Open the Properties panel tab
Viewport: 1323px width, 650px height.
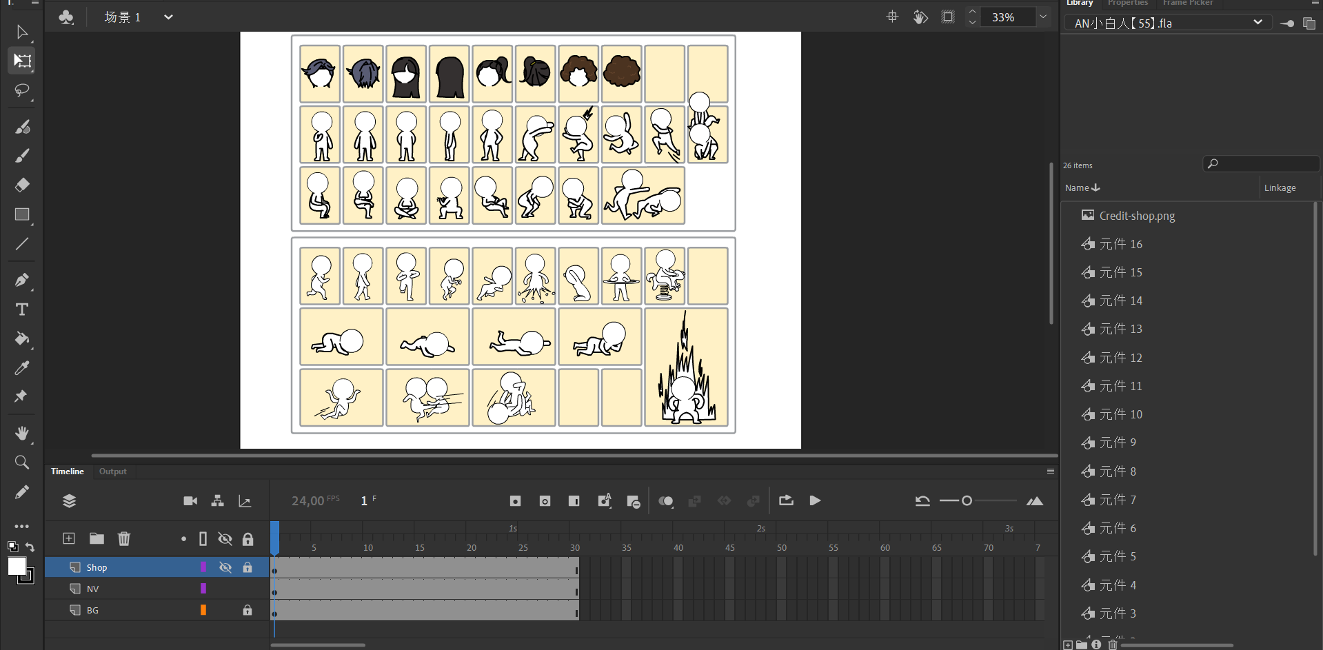point(1127,3)
